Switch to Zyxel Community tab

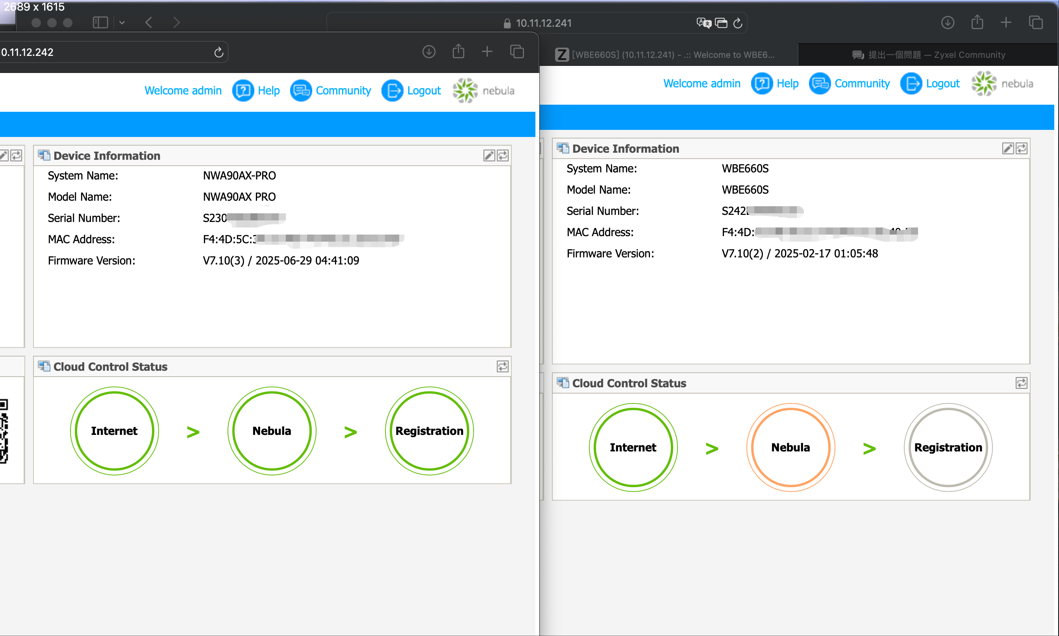[x=928, y=55]
